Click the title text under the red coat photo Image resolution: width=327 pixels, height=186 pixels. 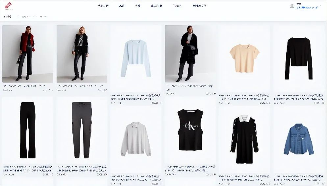click(x=24, y=86)
